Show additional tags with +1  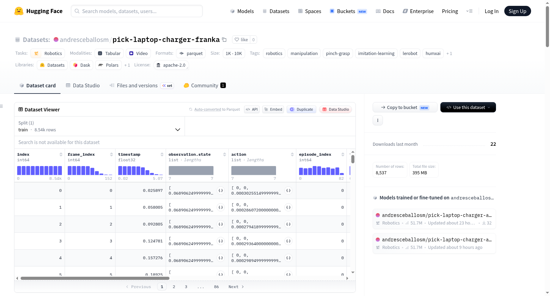tap(449, 53)
